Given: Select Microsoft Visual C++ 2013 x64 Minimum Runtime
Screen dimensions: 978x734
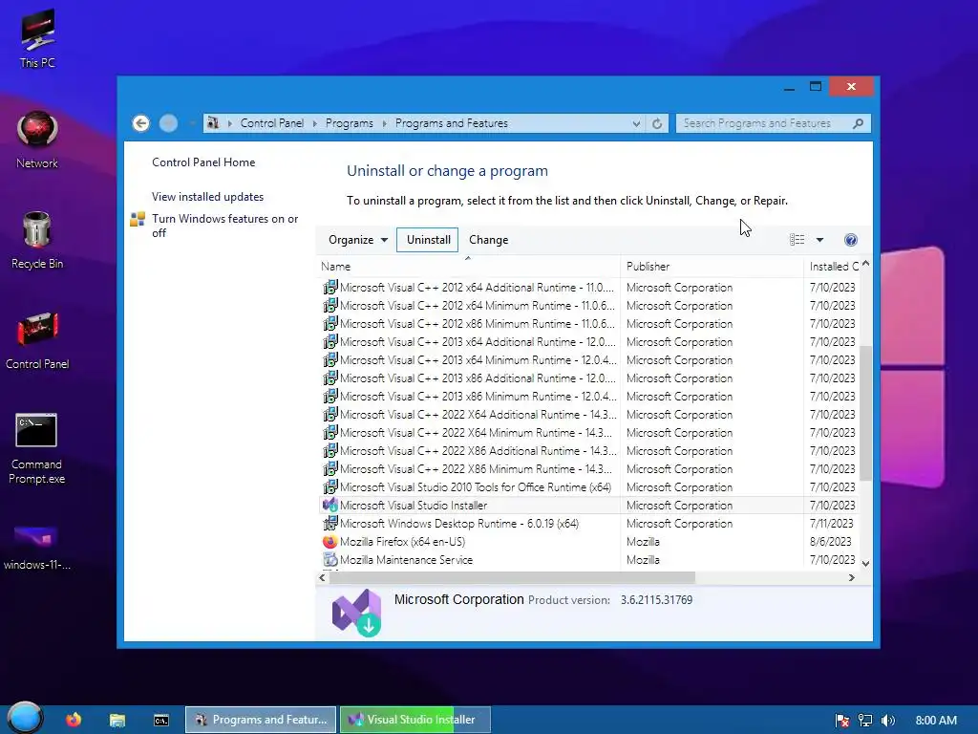Looking at the screenshot, I should (x=588, y=360).
